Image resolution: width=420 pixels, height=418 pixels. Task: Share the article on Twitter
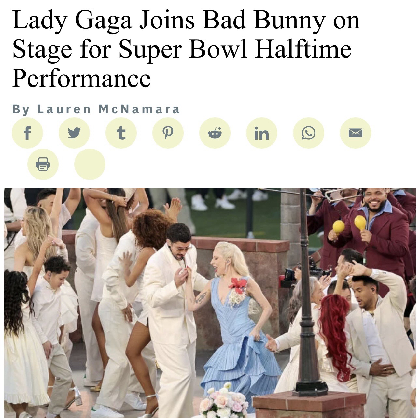[74, 133]
